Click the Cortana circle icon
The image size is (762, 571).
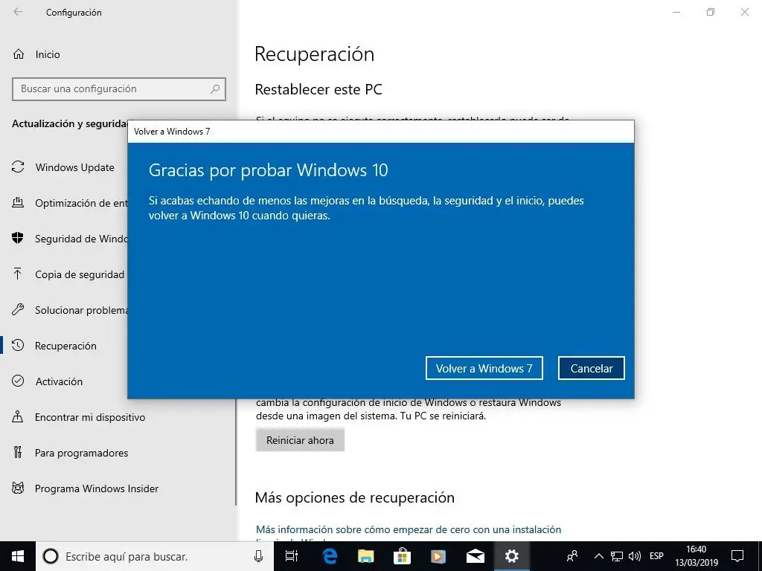click(51, 556)
